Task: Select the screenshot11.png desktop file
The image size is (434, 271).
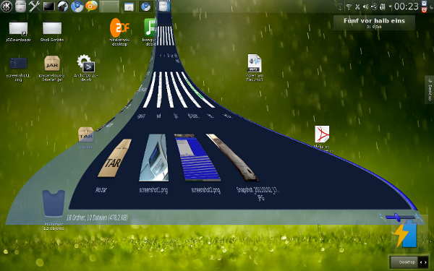Action: pyautogui.click(x=18, y=69)
